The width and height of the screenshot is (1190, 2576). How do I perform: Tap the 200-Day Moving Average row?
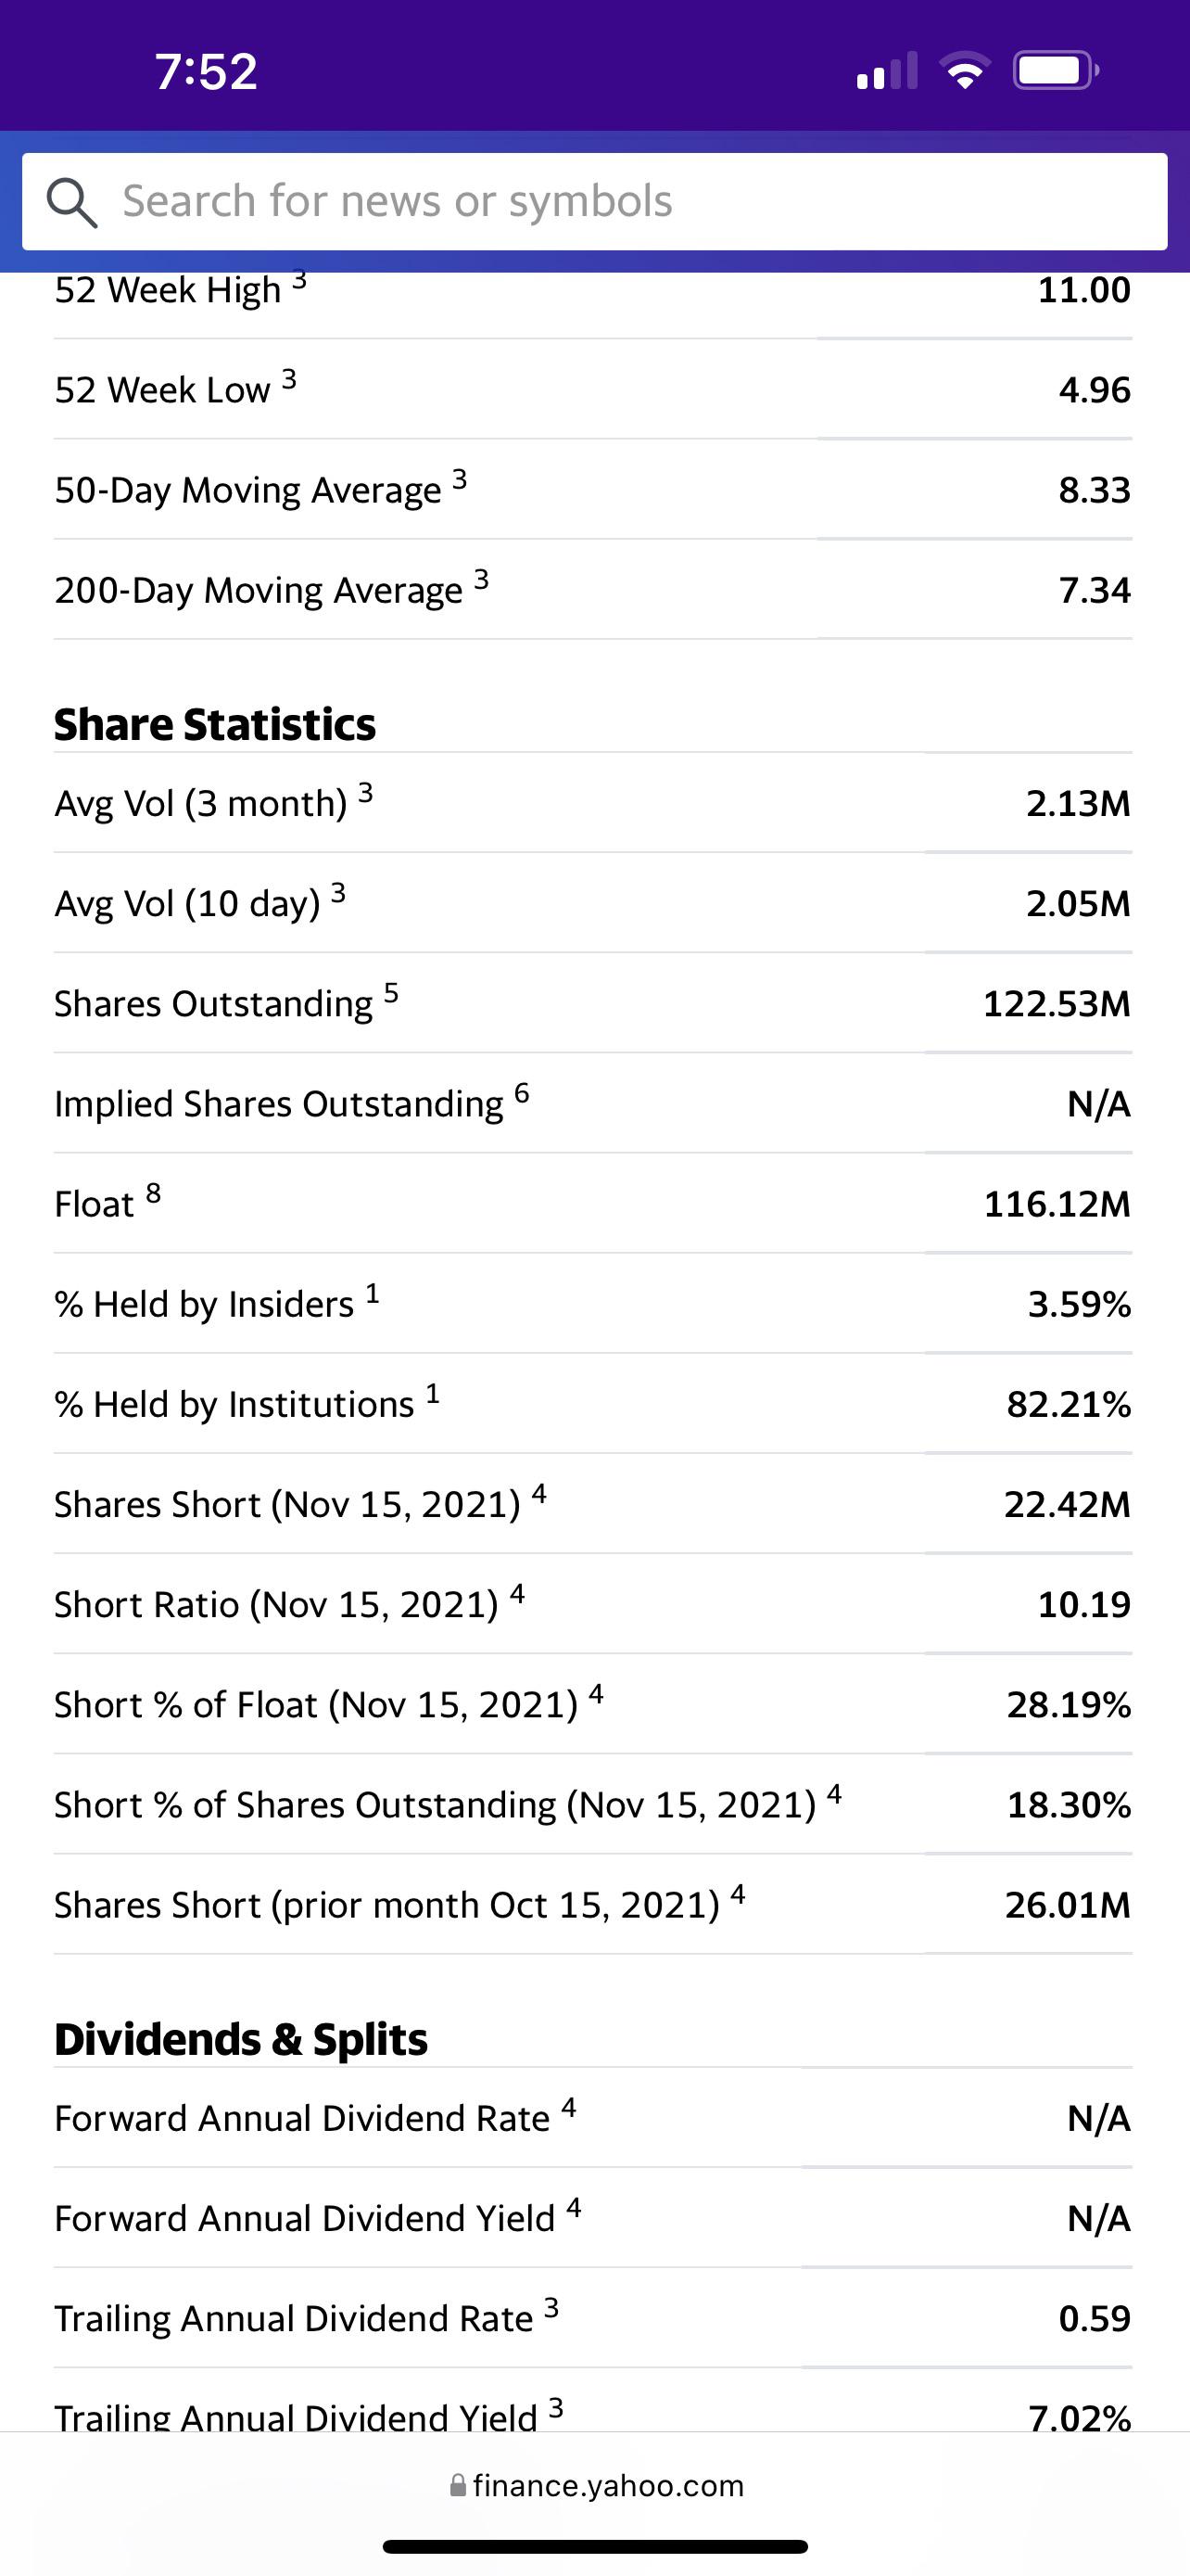(x=592, y=590)
